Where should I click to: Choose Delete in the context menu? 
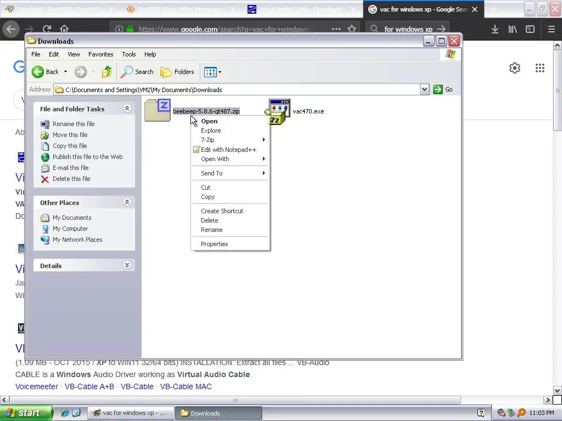tap(230, 220)
